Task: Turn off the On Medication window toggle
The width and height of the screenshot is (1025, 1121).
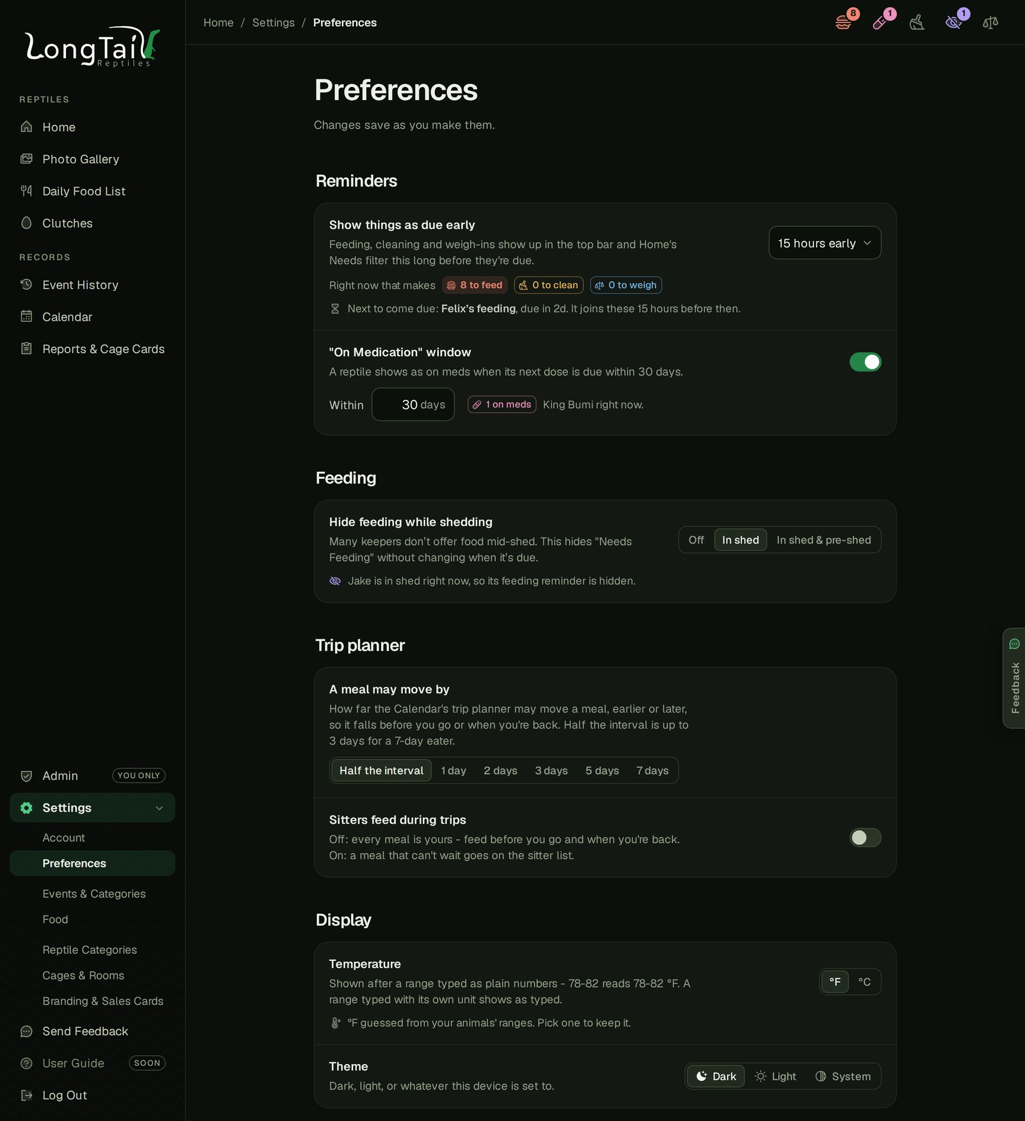Action: point(865,362)
